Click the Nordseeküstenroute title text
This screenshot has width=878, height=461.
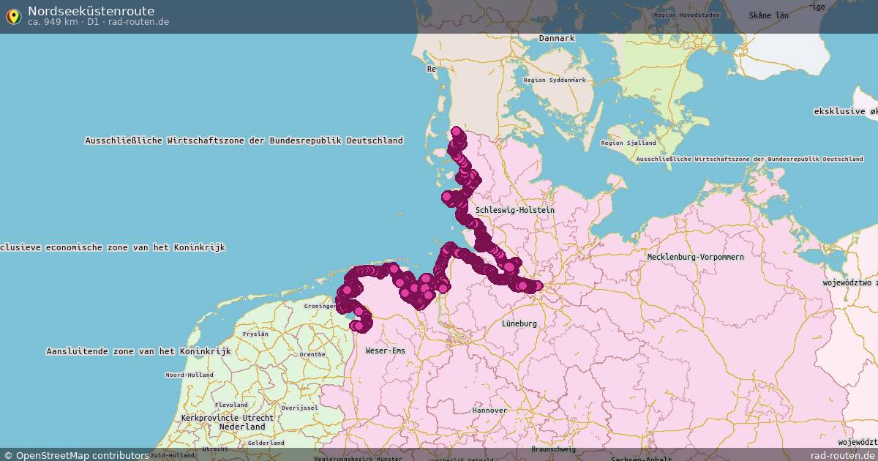[x=90, y=10]
